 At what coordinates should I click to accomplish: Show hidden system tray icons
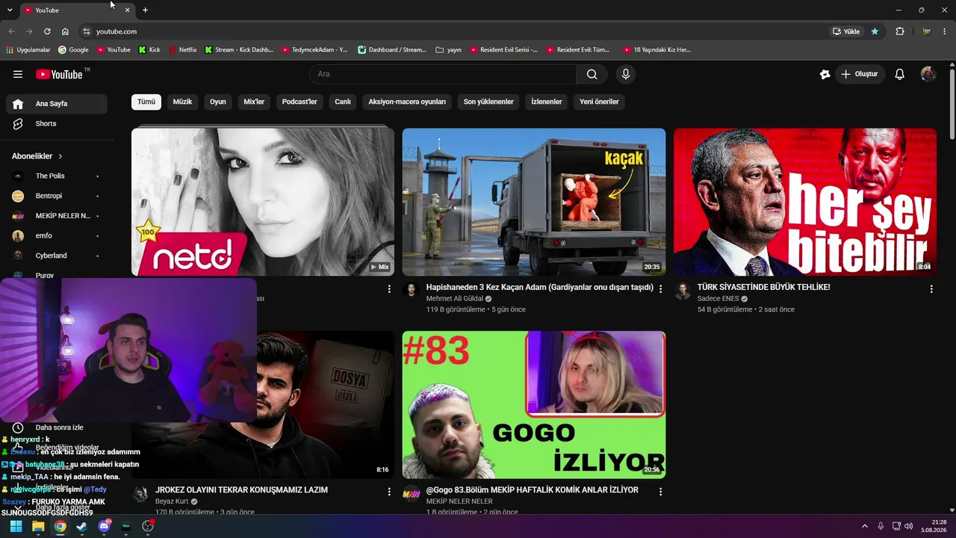coord(864,526)
